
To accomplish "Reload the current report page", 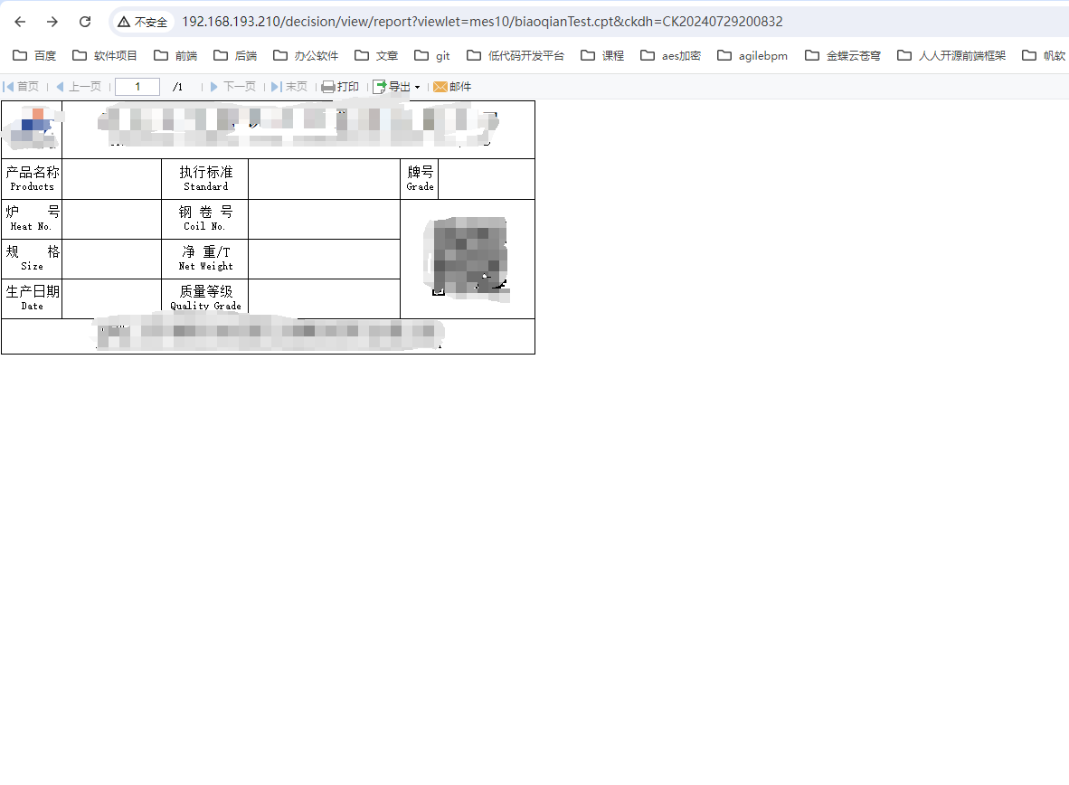I will pyautogui.click(x=85, y=22).
